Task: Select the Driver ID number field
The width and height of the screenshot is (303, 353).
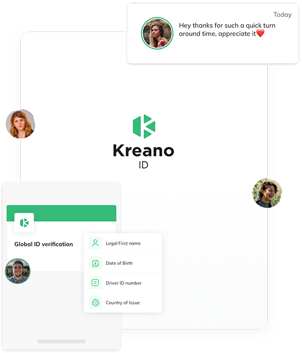Action: pyautogui.click(x=123, y=283)
